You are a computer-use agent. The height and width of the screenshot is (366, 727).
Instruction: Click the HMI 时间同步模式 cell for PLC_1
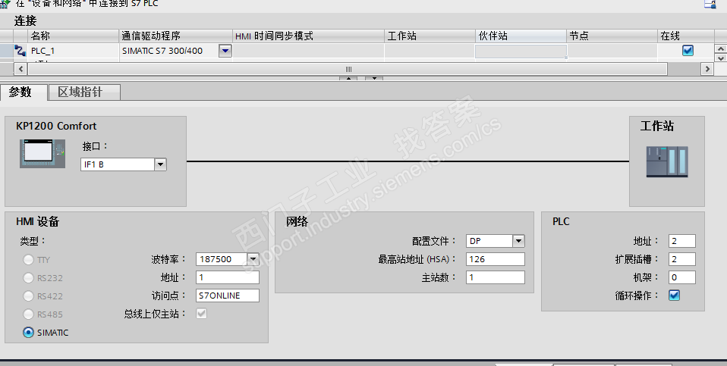click(x=308, y=51)
